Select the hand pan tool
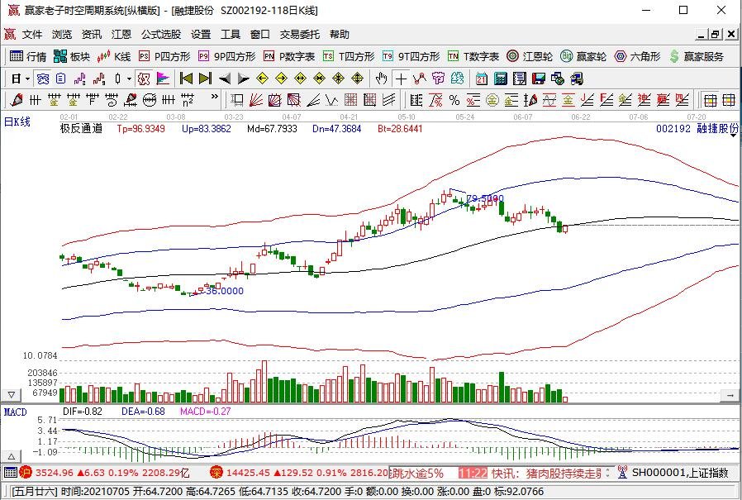The width and height of the screenshot is (742, 500). tap(382, 79)
